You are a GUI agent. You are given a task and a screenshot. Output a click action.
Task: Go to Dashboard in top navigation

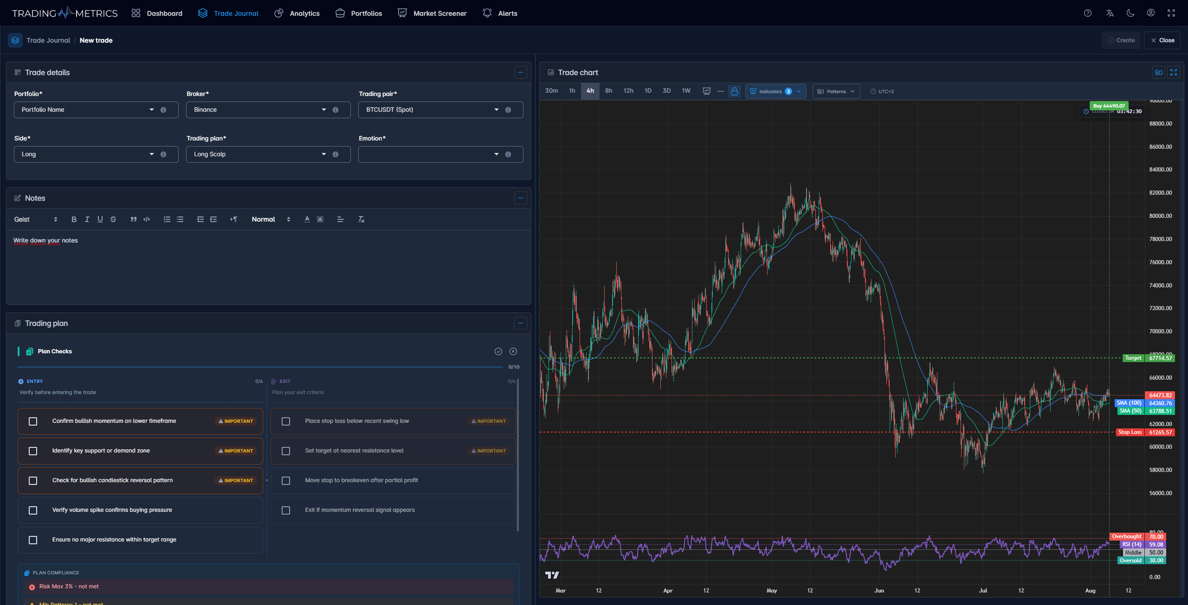[x=157, y=13]
